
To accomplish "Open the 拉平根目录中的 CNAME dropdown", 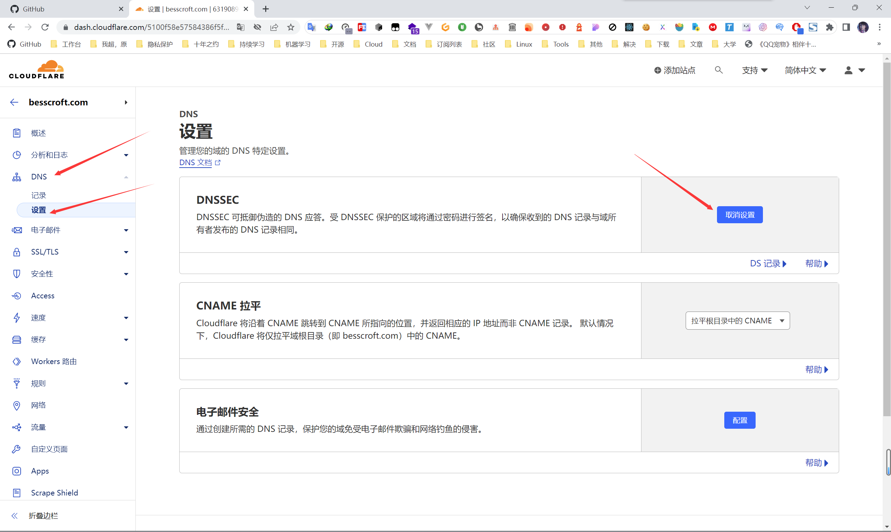I will [x=738, y=321].
